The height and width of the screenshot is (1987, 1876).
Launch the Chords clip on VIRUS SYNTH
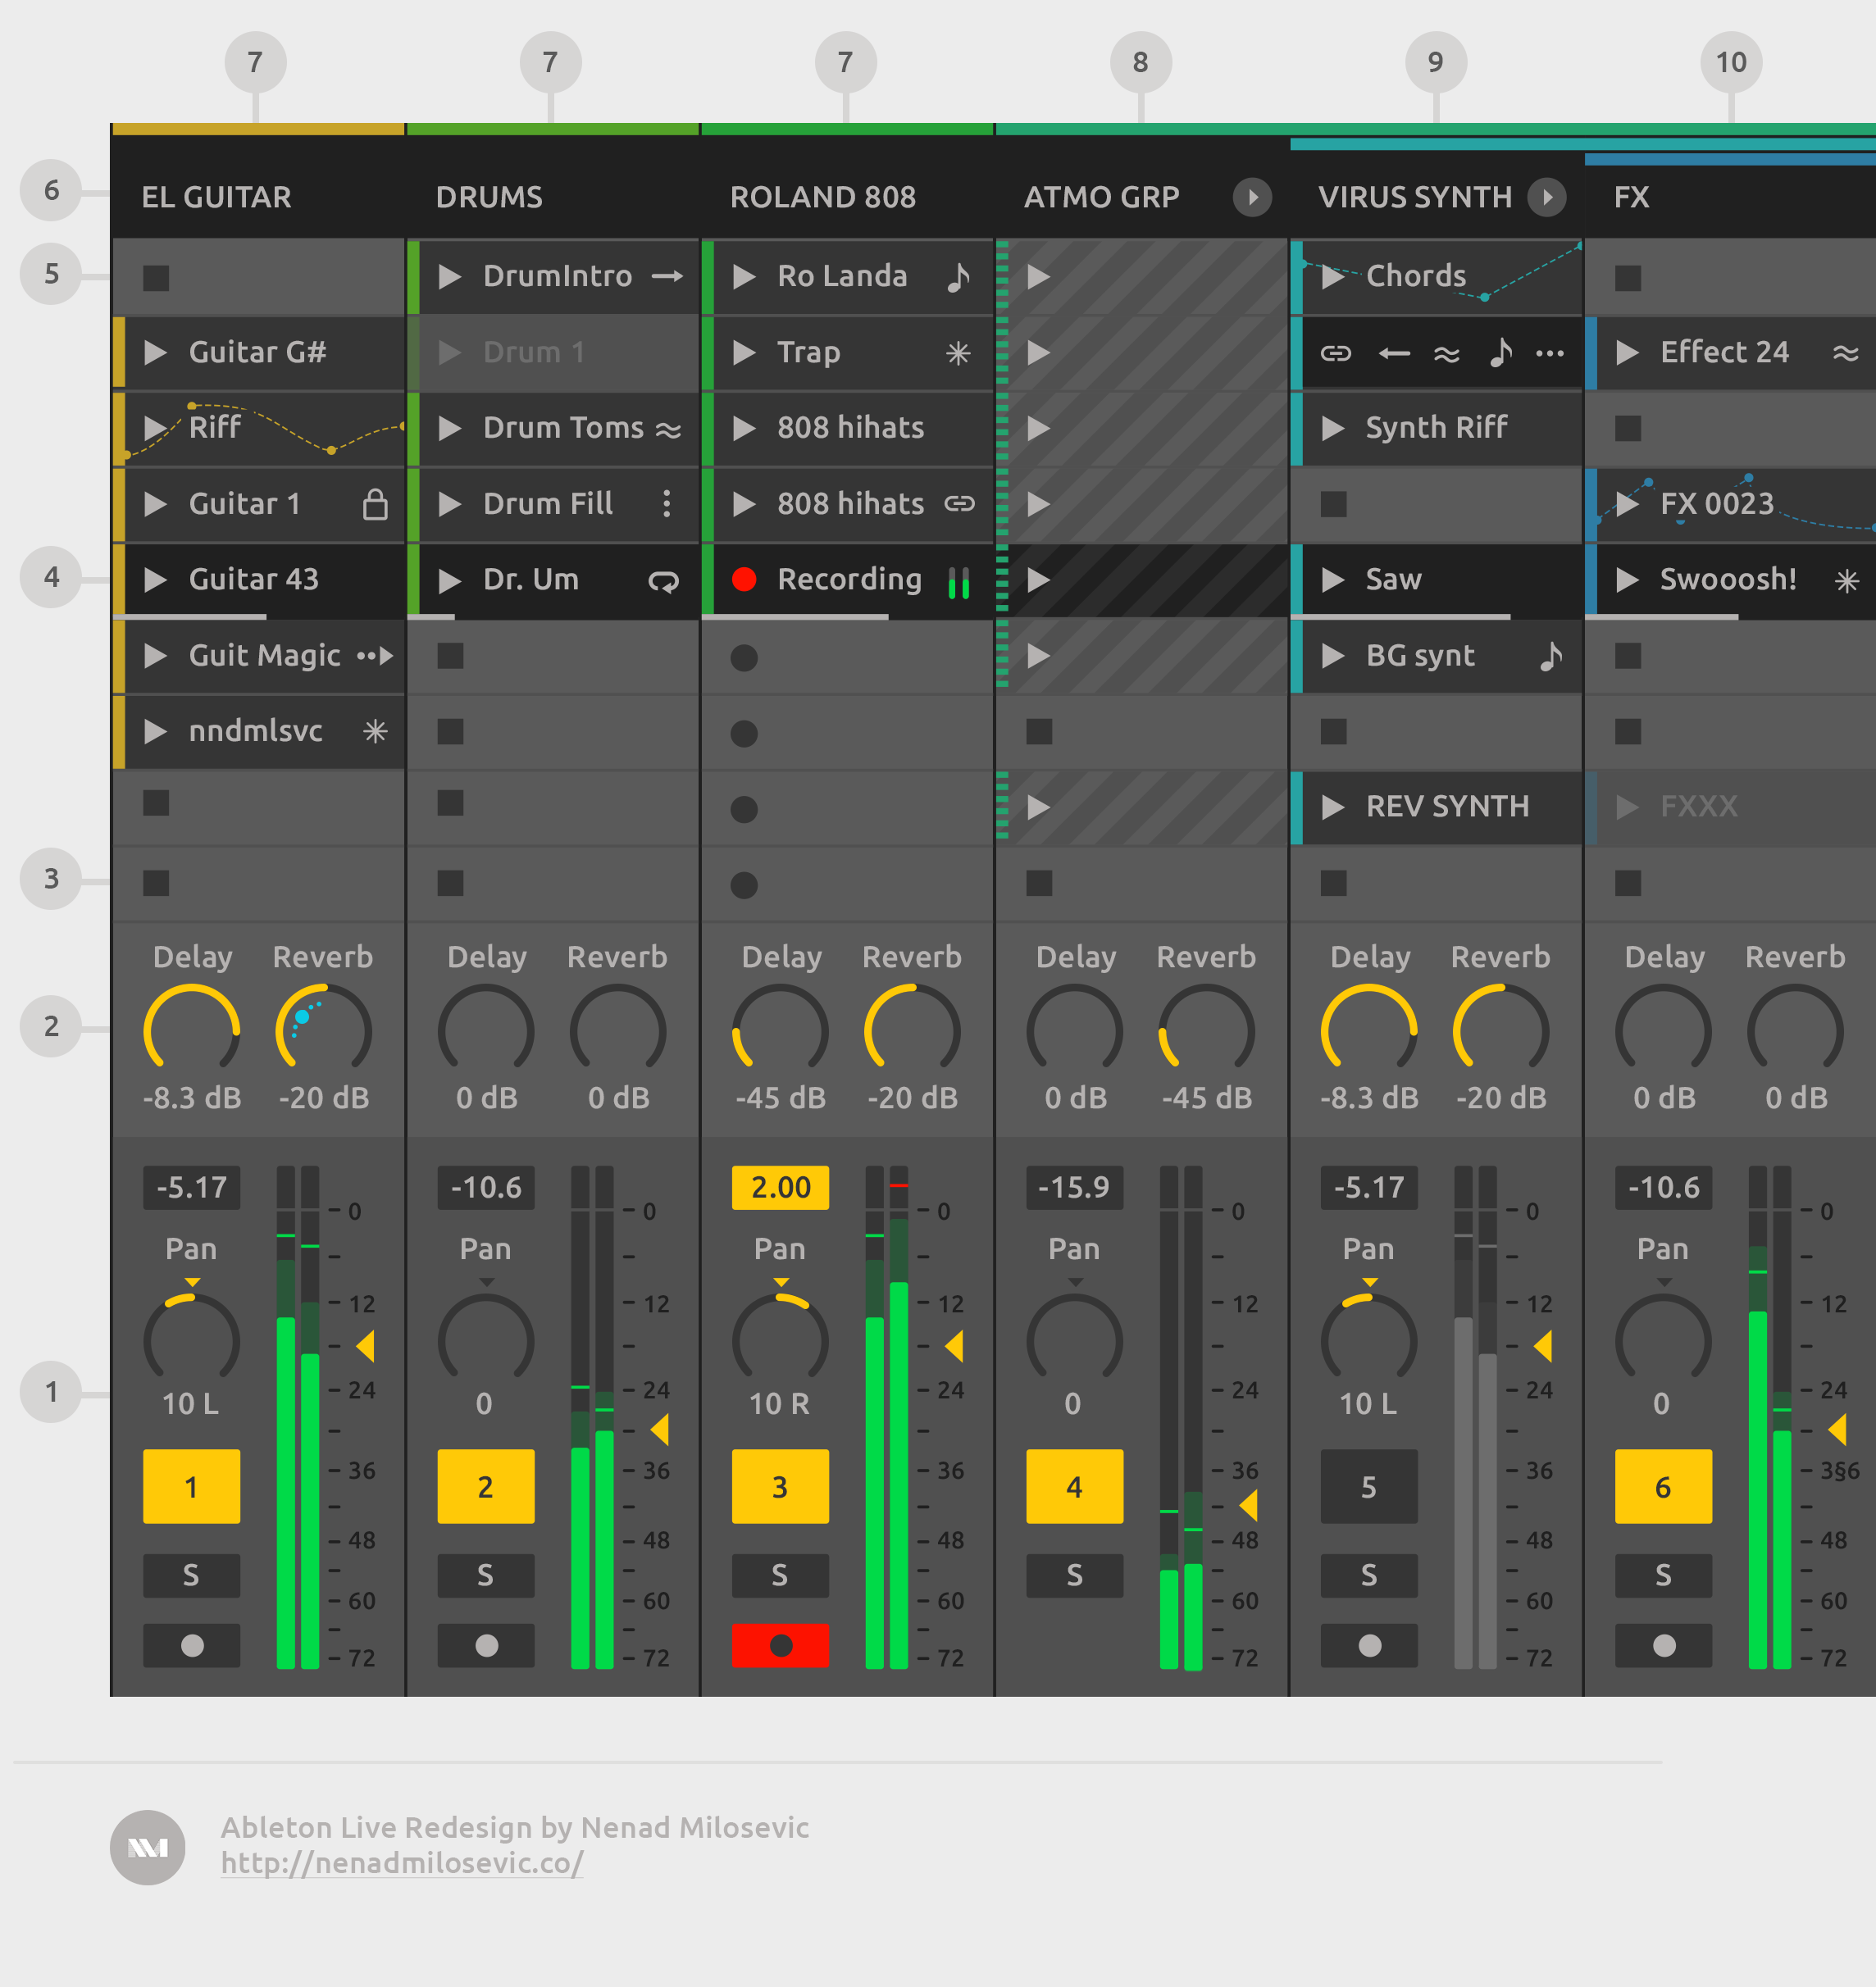[x=1334, y=276]
